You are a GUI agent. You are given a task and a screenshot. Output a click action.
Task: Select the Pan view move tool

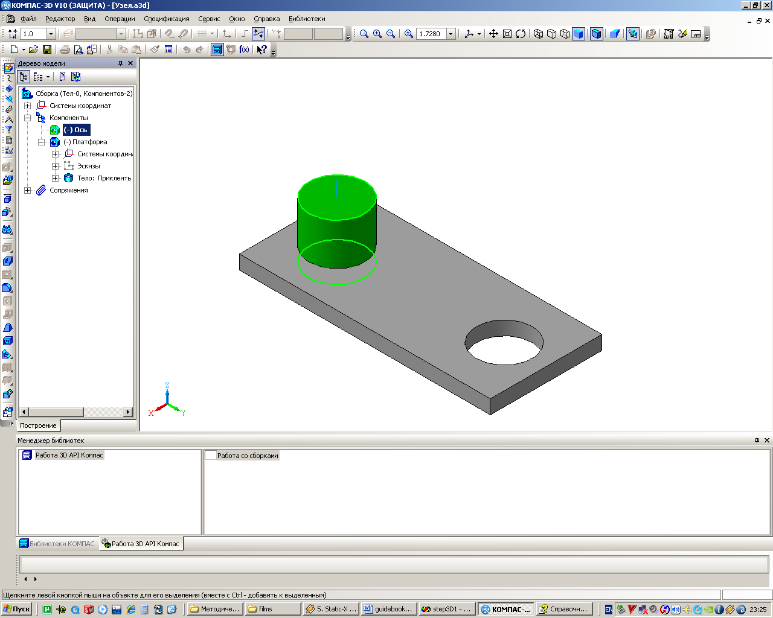pos(493,34)
